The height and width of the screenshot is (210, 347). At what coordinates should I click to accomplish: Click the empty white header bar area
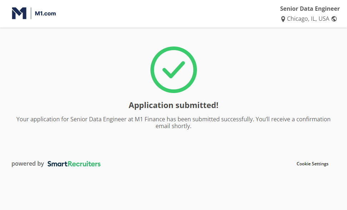[161, 14]
